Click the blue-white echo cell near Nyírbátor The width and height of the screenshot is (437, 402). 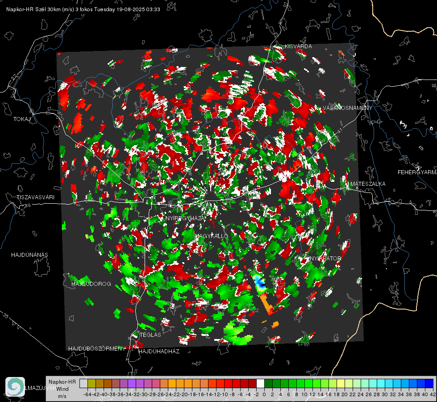pos(260,283)
